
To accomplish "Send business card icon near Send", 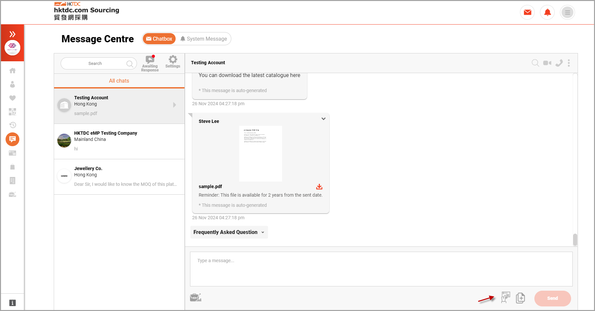I will click(x=506, y=298).
